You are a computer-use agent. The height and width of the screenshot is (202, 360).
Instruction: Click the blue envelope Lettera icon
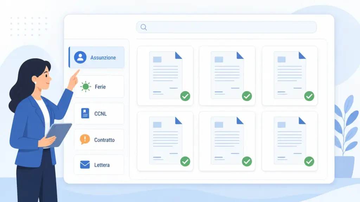coord(85,165)
